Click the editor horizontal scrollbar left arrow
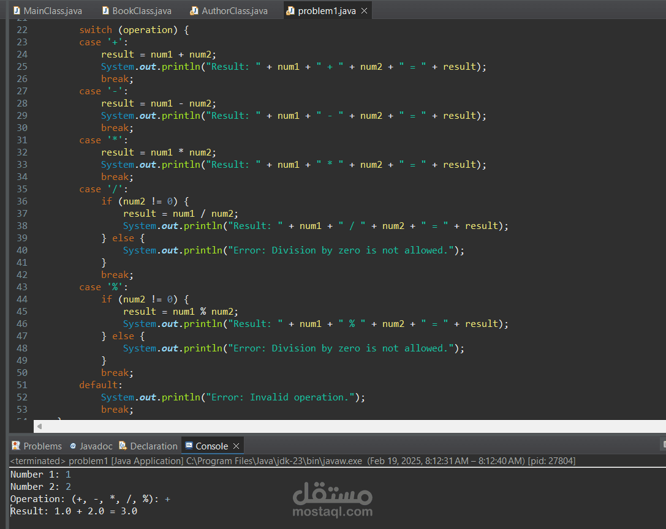The image size is (666, 529). tap(39, 426)
